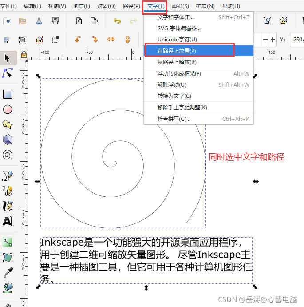This screenshot has width=304, height=307.
Task: Increase X value with plus button
Action: [272, 40]
